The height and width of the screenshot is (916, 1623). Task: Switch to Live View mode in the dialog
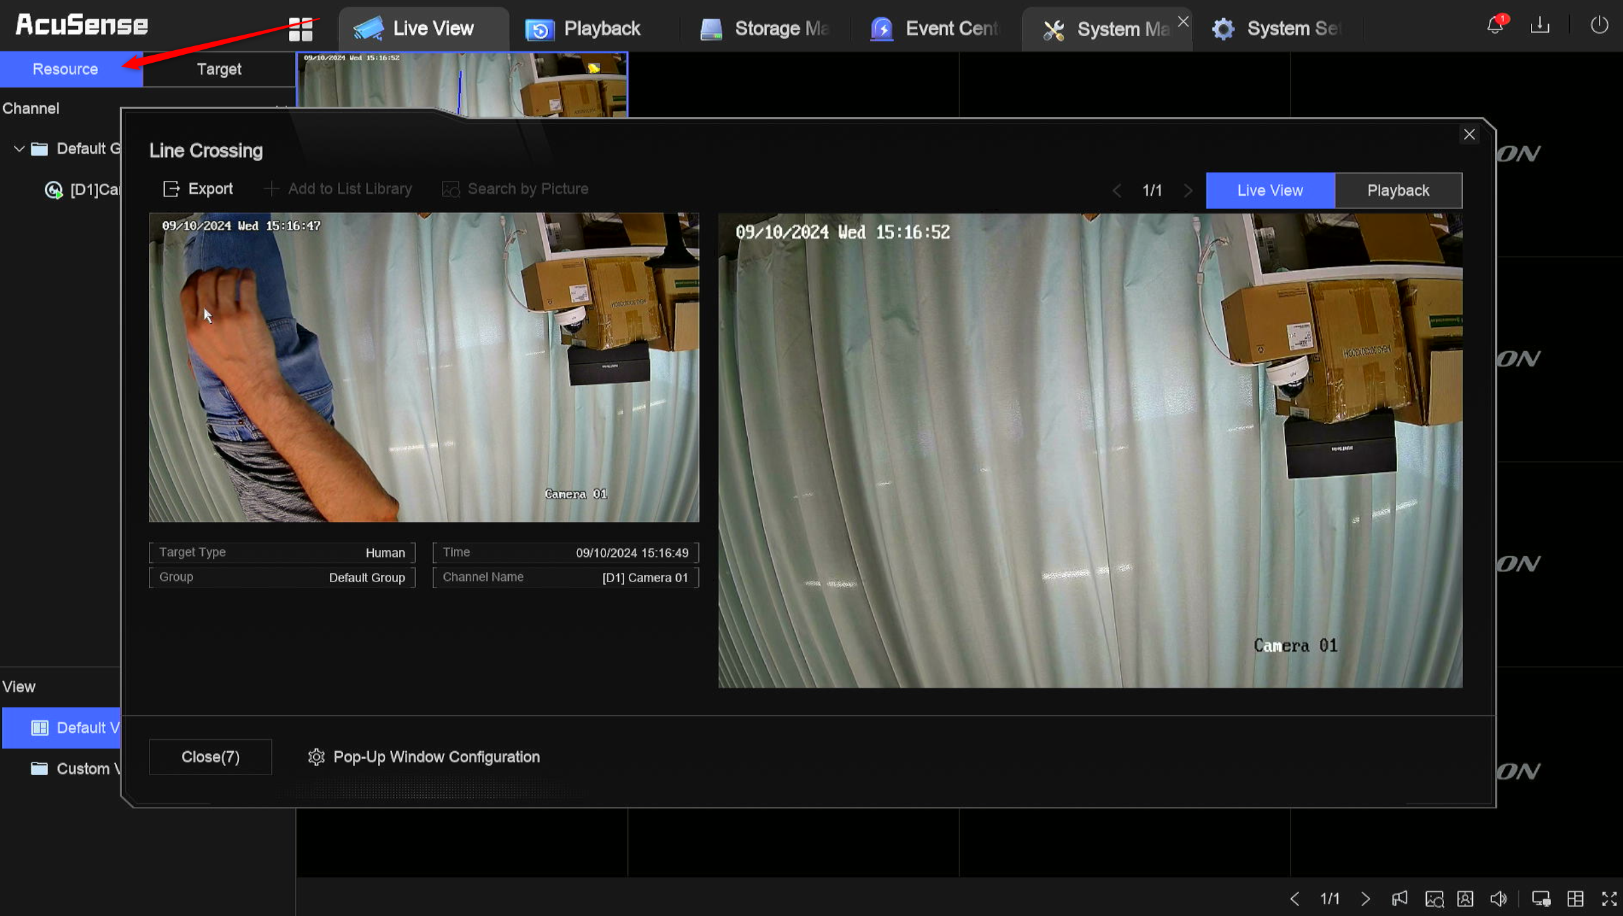[x=1269, y=190]
